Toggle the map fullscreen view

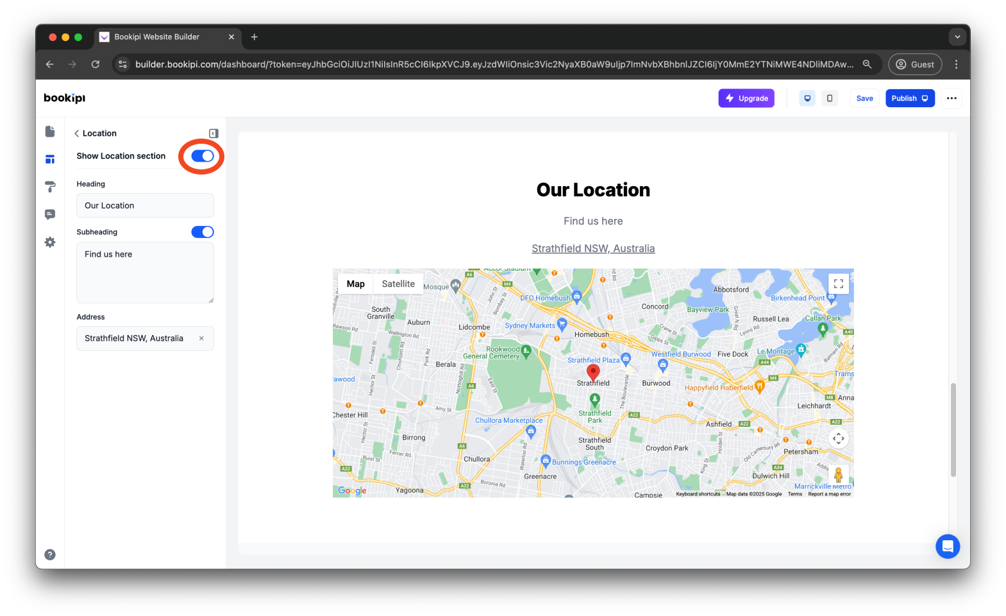point(838,284)
